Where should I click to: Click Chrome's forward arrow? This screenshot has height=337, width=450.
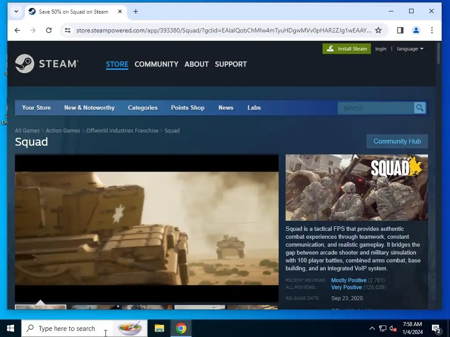[33, 30]
